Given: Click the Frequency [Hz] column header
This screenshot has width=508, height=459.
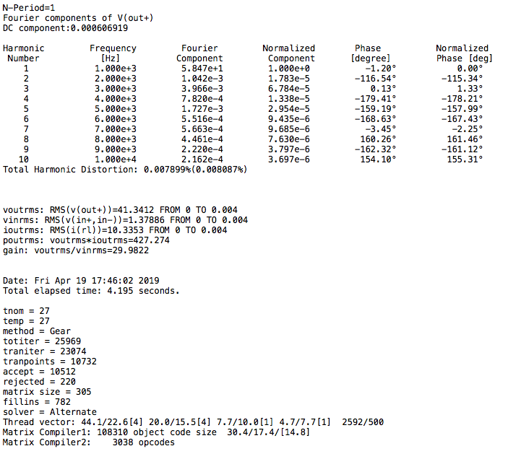Looking at the screenshot, I should (x=113, y=53).
